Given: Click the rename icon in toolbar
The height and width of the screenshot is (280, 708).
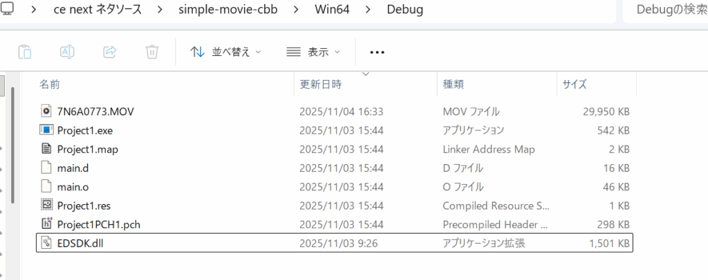Looking at the screenshot, I should click(x=67, y=52).
